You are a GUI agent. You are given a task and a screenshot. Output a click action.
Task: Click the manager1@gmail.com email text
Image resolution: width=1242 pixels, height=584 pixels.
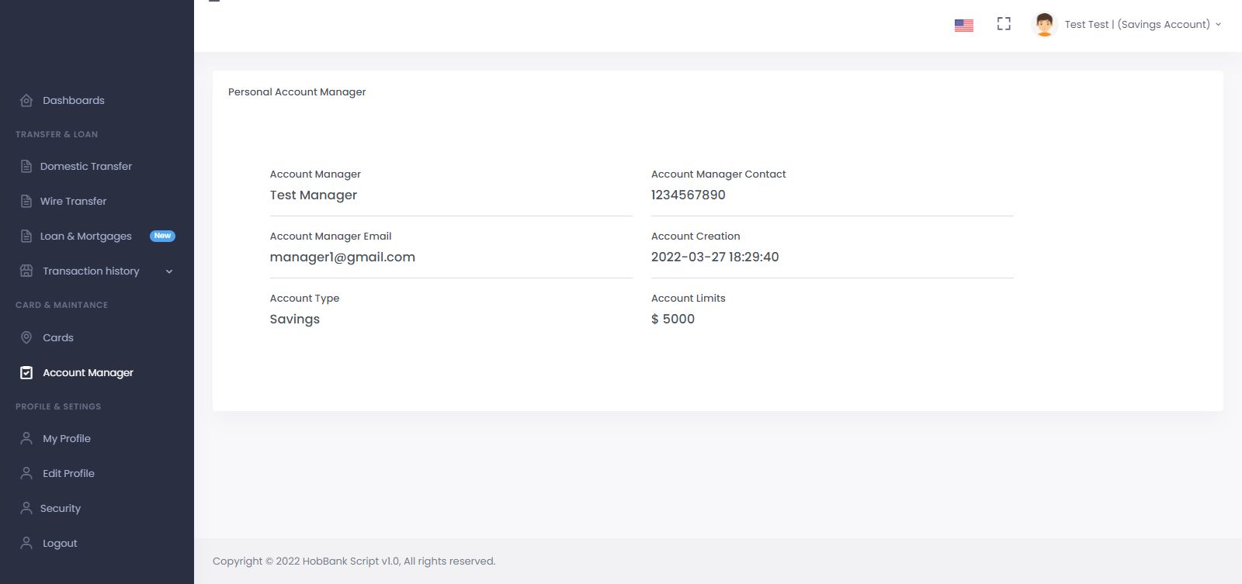coord(342,257)
